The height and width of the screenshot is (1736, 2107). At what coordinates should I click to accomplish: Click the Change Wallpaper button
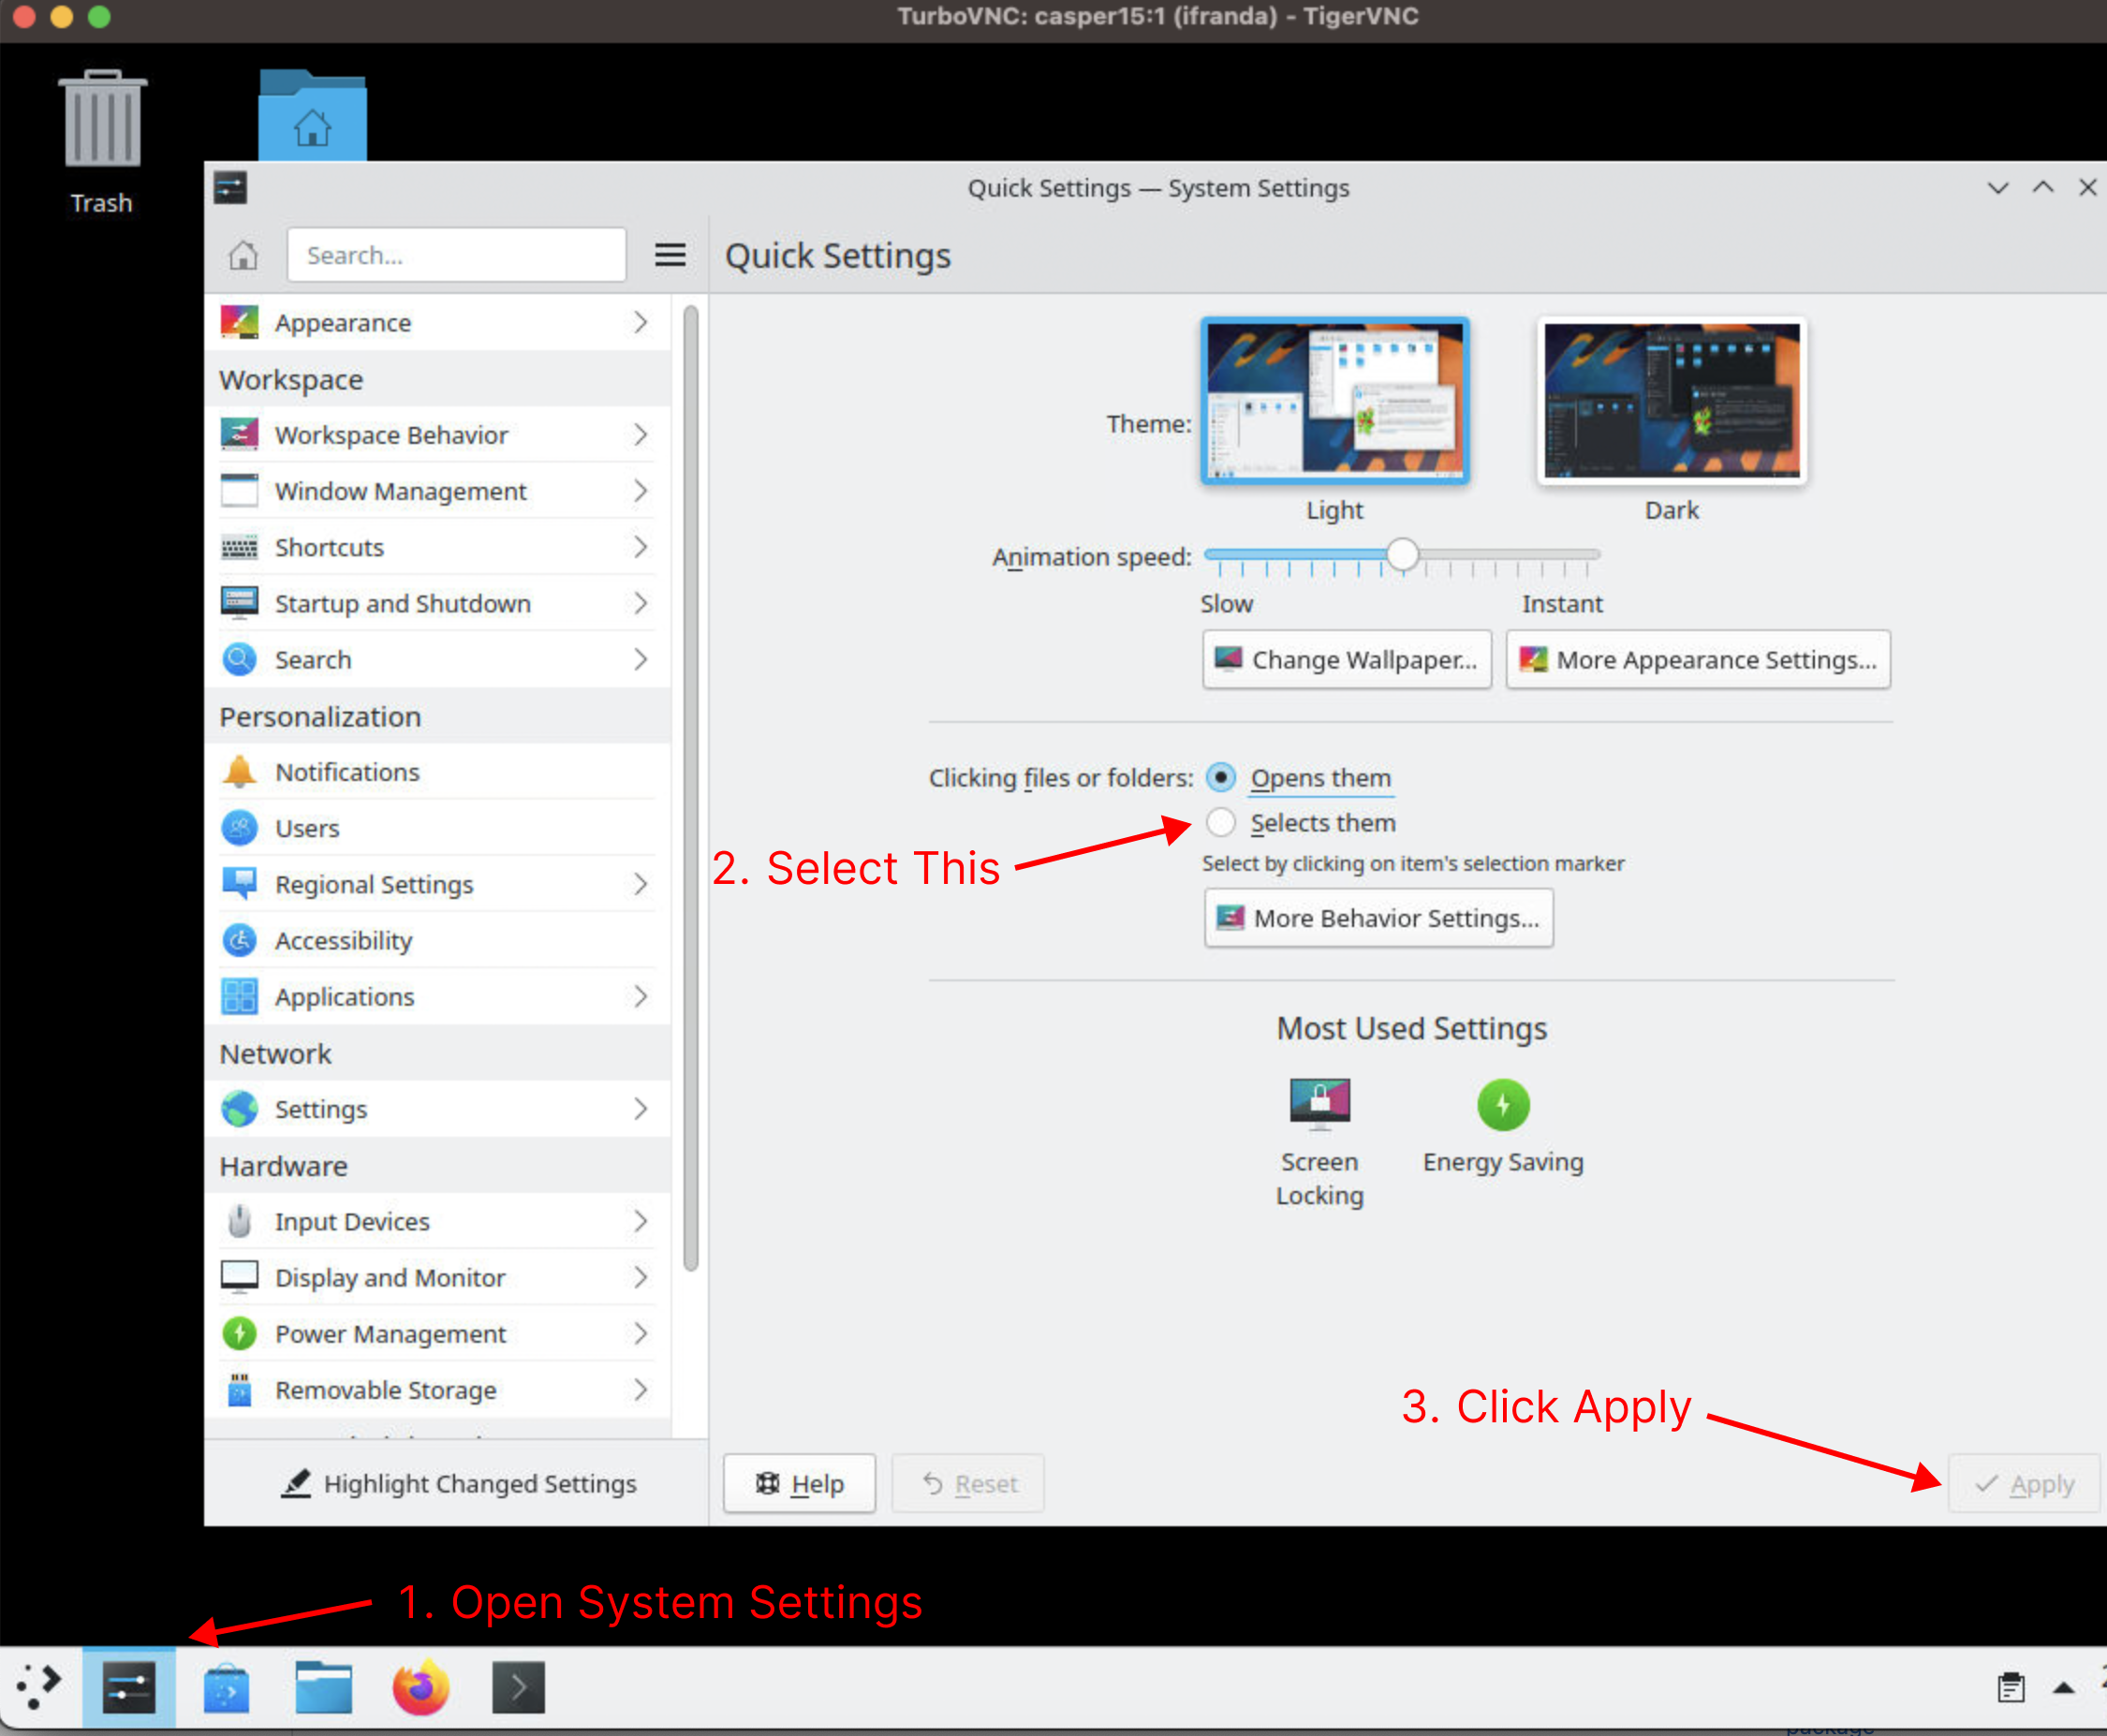(1346, 660)
